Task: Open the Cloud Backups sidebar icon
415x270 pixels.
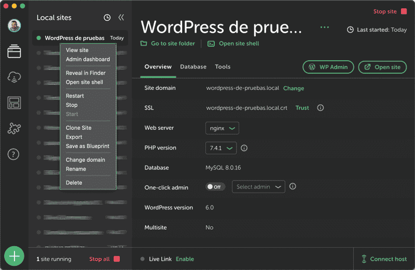Action: (x=14, y=77)
